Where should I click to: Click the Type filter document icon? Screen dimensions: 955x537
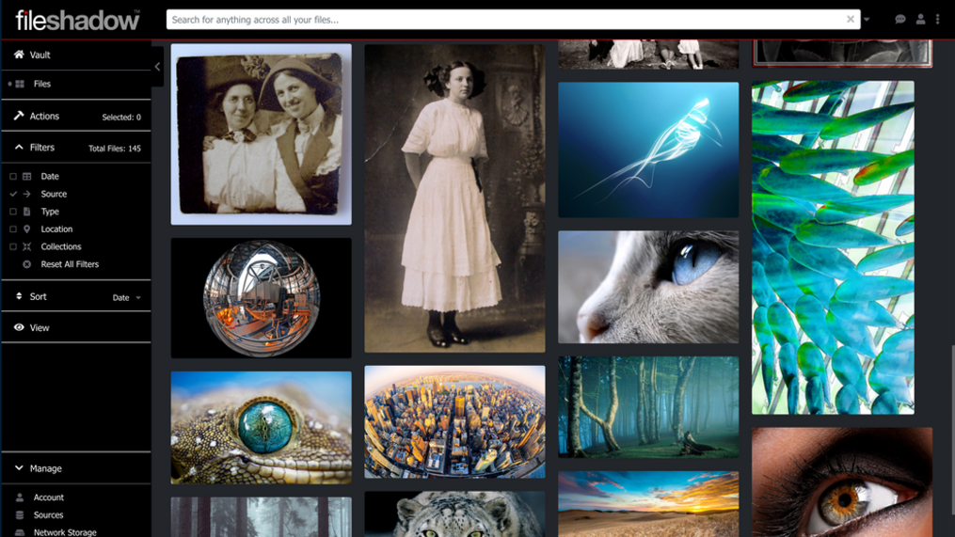26,212
